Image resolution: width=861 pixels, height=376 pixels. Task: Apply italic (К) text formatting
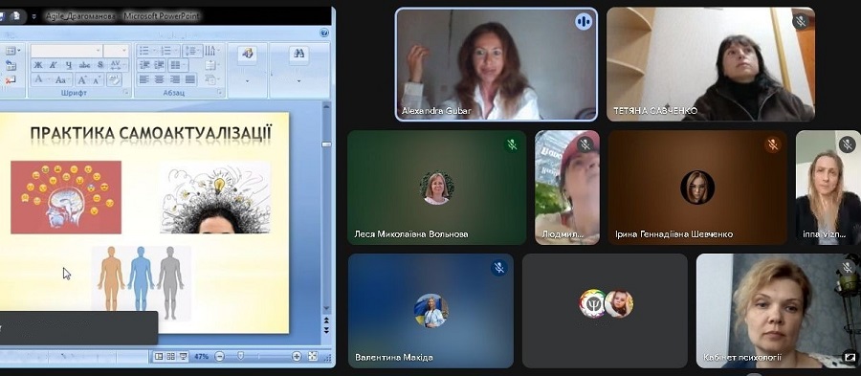click(53, 65)
